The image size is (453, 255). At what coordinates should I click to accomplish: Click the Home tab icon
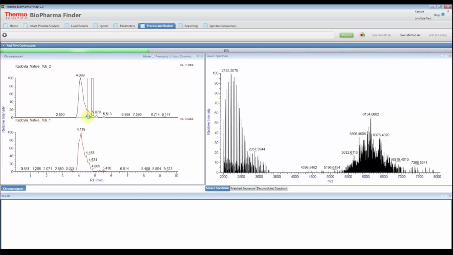pos(6,26)
